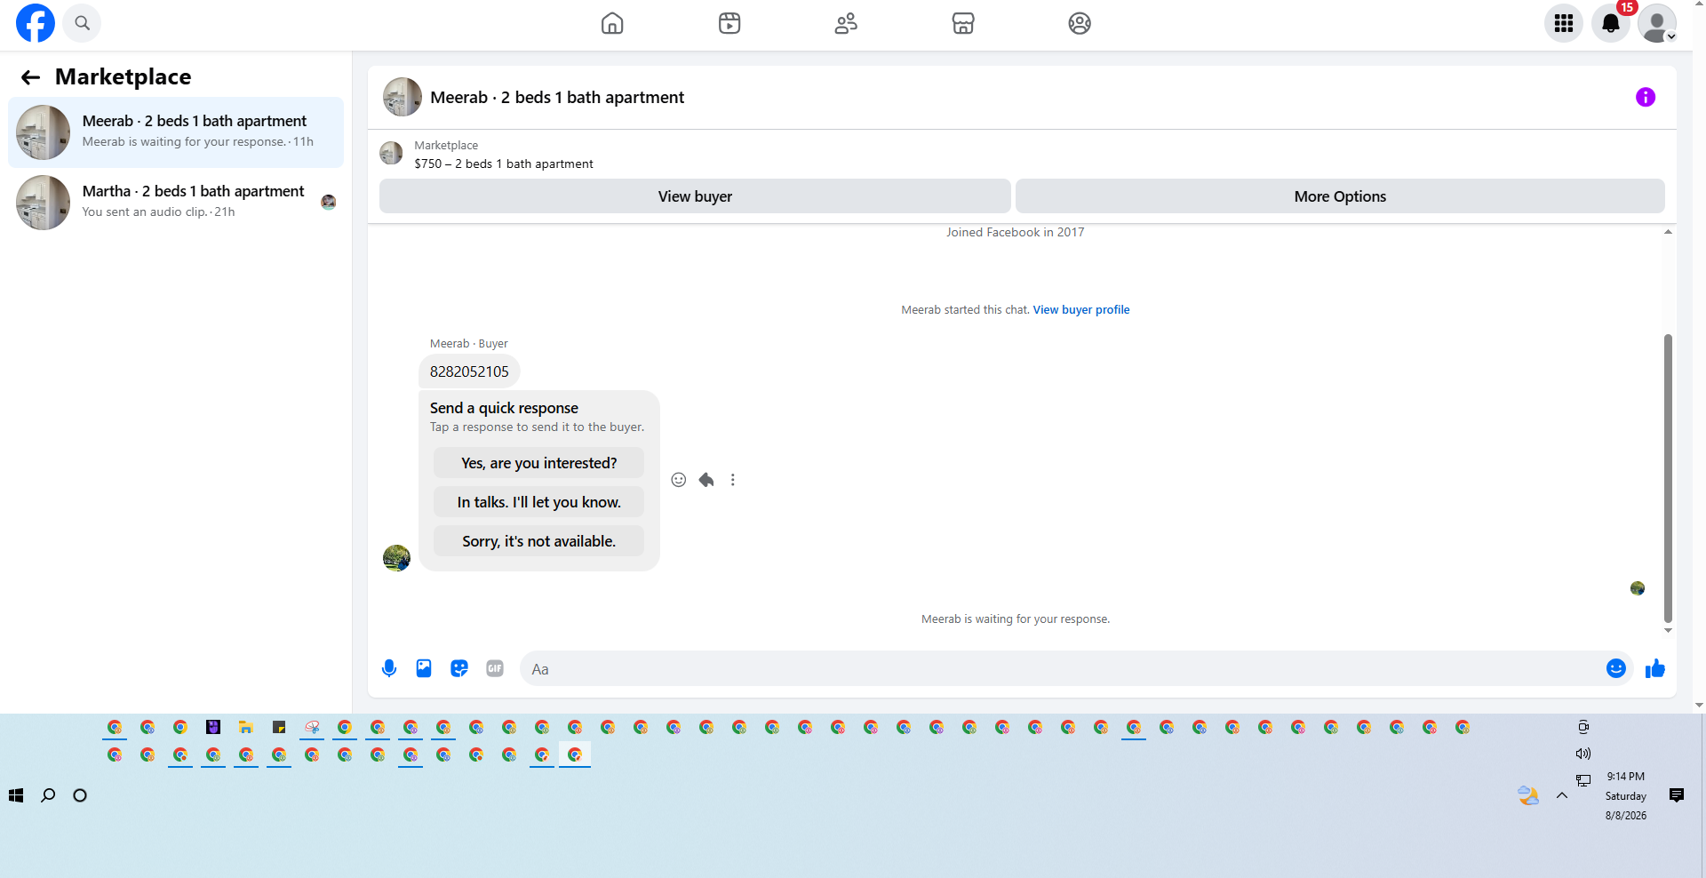The height and width of the screenshot is (878, 1706).
Task: Open File Explorer from the taskbar
Action: [x=246, y=727]
